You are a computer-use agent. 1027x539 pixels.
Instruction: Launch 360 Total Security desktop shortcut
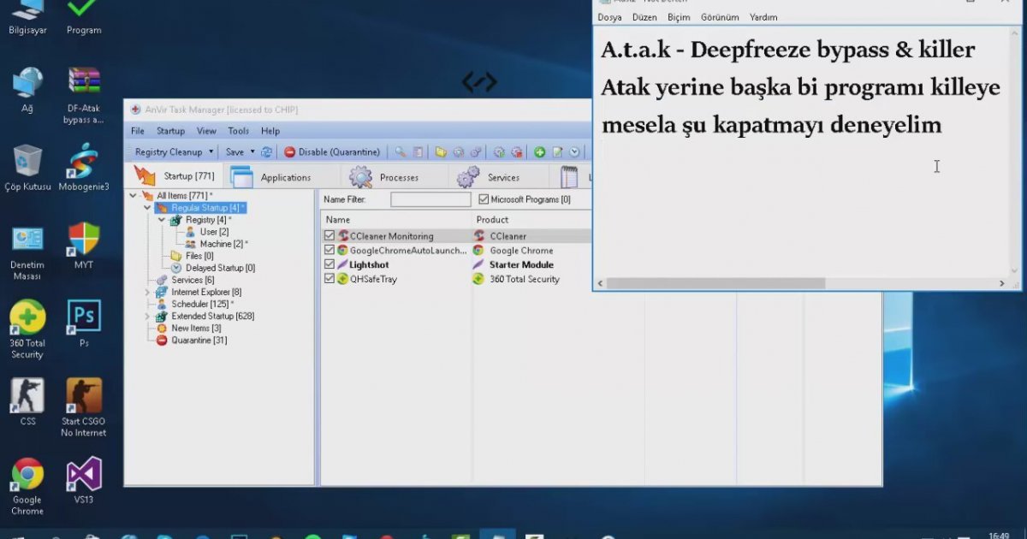27,329
